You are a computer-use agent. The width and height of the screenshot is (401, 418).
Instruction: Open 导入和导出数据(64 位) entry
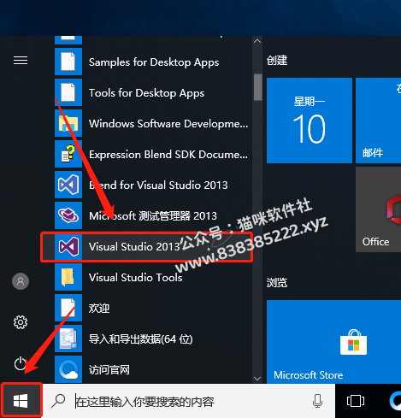click(153, 339)
